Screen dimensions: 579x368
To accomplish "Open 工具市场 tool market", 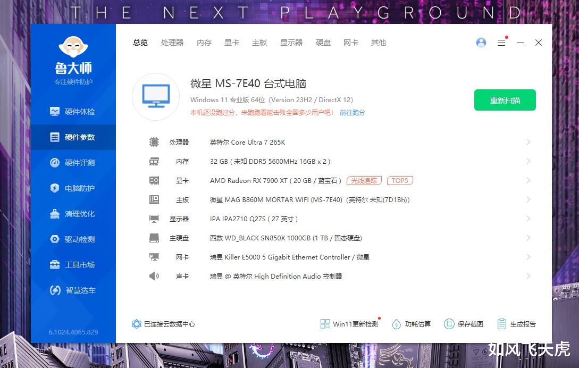I will click(x=73, y=264).
